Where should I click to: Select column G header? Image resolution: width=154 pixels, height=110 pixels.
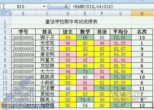tap(120, 13)
